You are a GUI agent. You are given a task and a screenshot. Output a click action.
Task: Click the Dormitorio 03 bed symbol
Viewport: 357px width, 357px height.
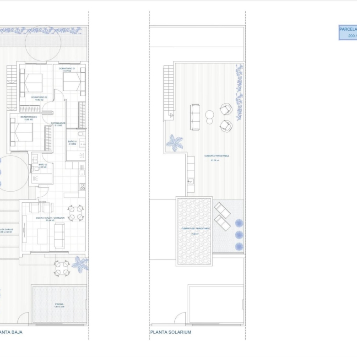(22, 132)
